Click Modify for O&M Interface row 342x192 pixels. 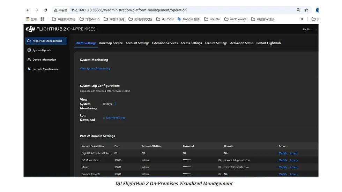[283, 160]
